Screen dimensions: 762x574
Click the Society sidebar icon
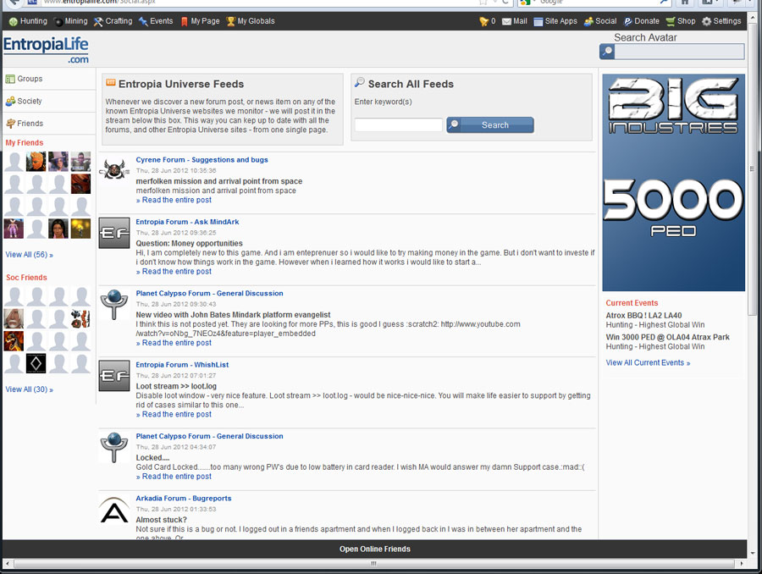[x=10, y=101]
